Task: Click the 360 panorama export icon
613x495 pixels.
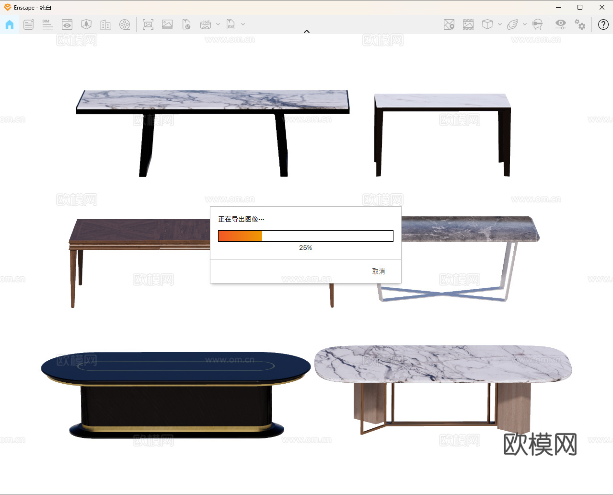Action: point(206,24)
